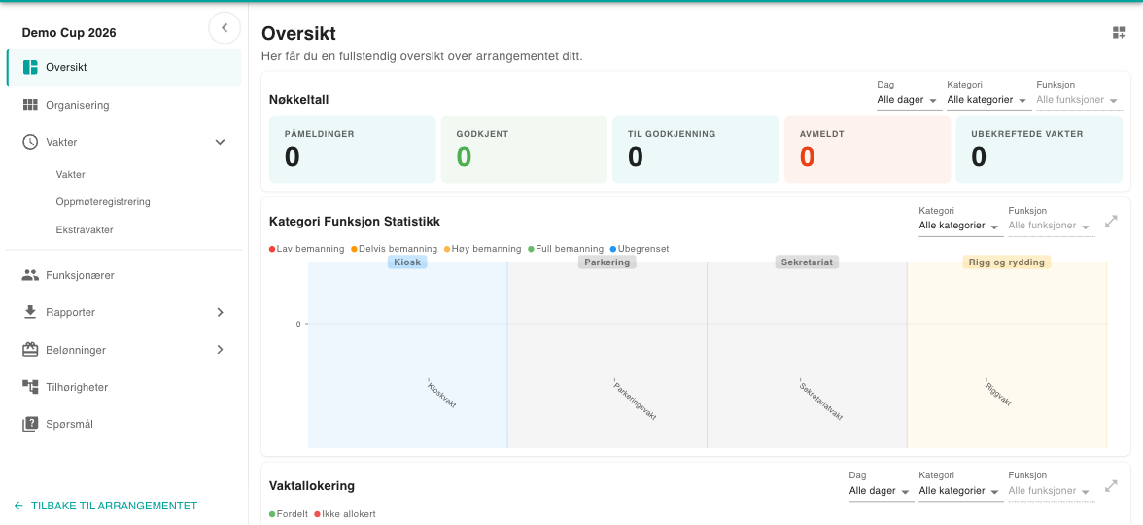Viewport: 1143px width, 525px height.
Task: Open Oppmøteregistrering in the sidebar
Action: (103, 202)
